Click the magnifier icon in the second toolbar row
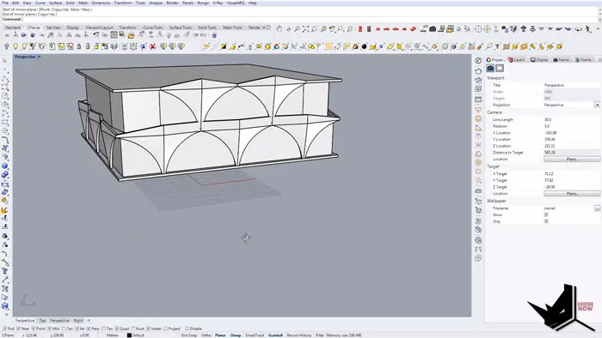Image resolution: width=602 pixels, height=338 pixels. tap(488, 46)
